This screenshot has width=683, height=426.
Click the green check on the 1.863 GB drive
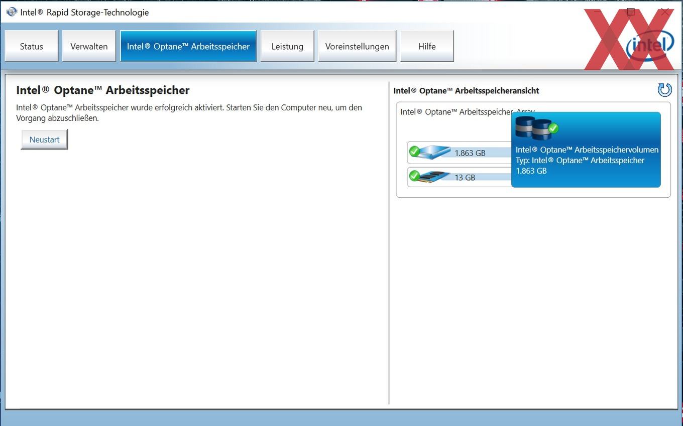pos(414,151)
